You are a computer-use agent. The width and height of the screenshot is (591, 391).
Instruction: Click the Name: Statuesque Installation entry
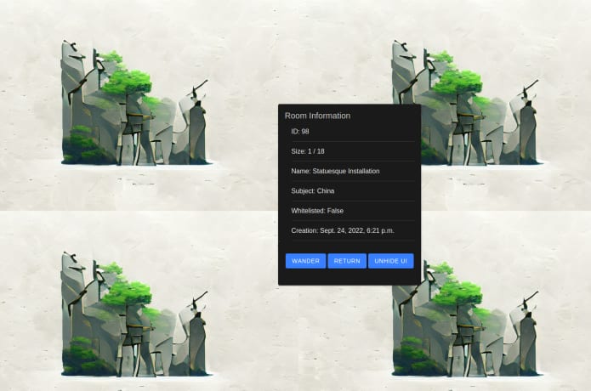click(x=335, y=171)
